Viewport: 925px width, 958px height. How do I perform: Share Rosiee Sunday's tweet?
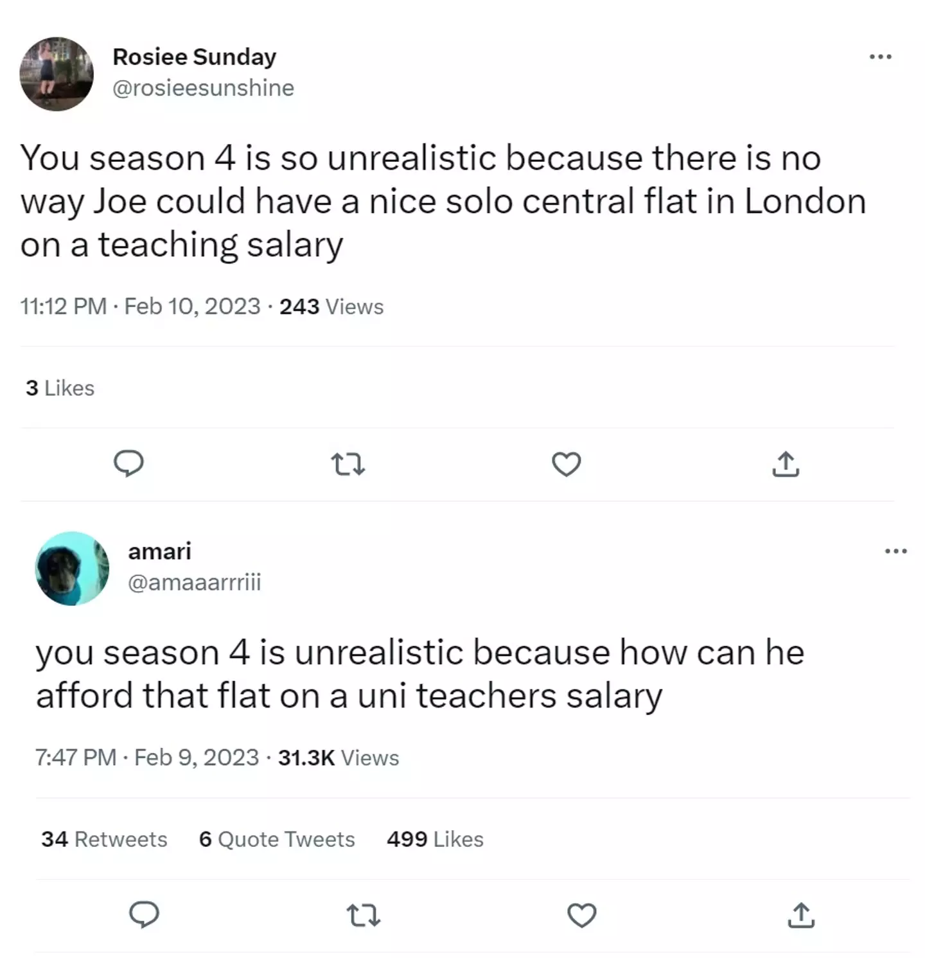(x=786, y=465)
